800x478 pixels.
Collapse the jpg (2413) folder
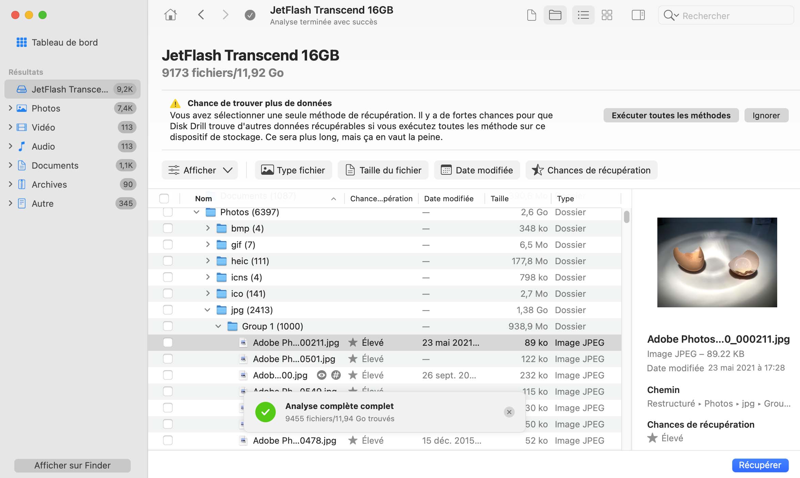(x=207, y=310)
